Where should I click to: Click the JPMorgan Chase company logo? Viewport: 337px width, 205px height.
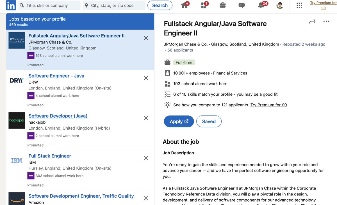pos(17,40)
